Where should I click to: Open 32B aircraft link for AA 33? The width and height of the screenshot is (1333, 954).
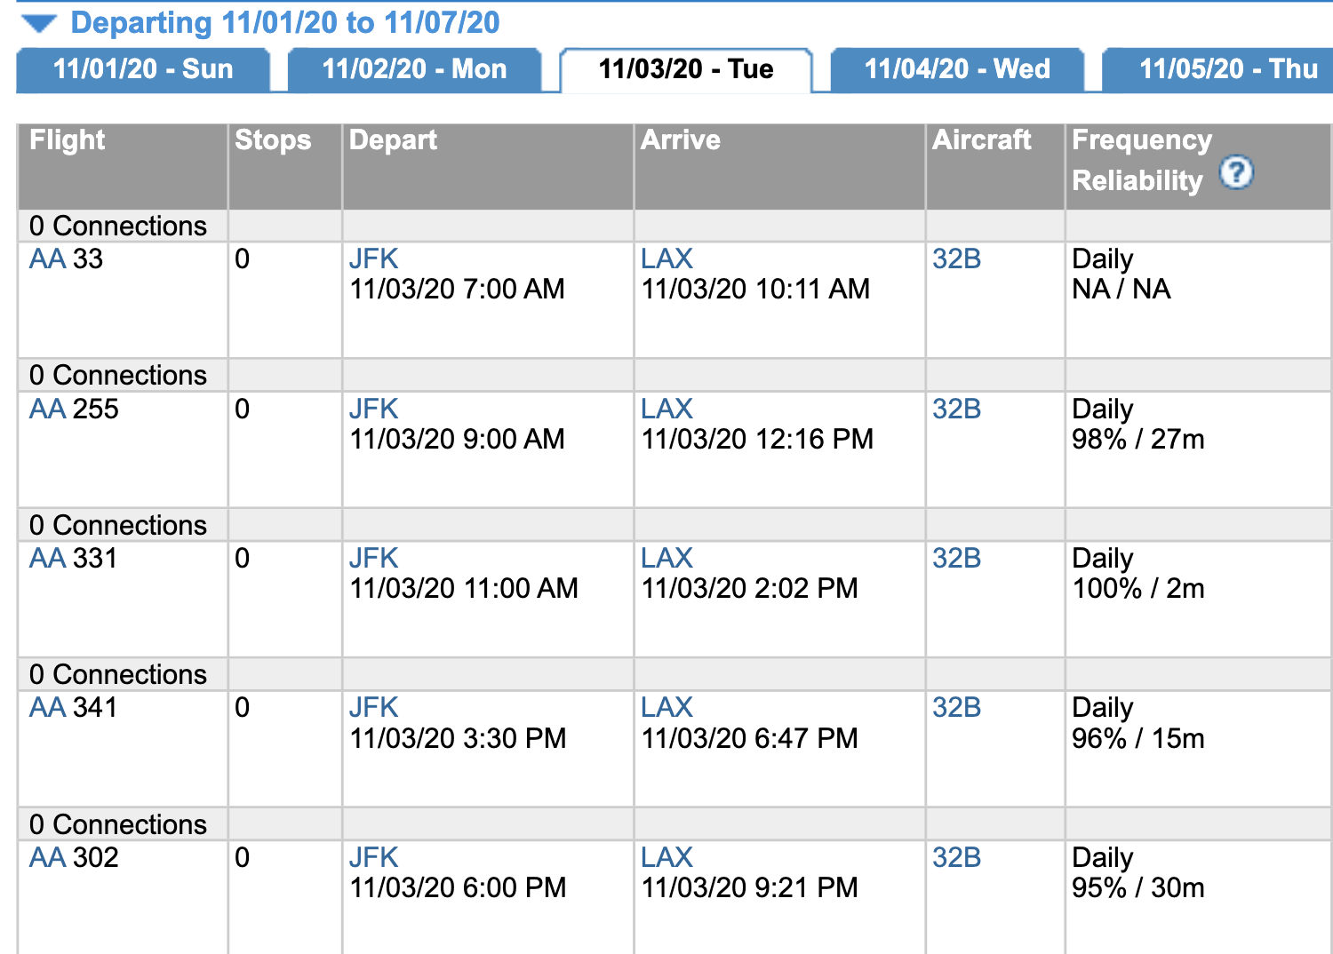(956, 259)
